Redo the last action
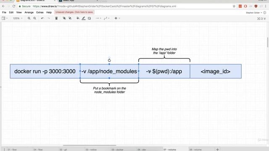Image resolution: width=269 pixels, height=151 pixels. (49, 18)
